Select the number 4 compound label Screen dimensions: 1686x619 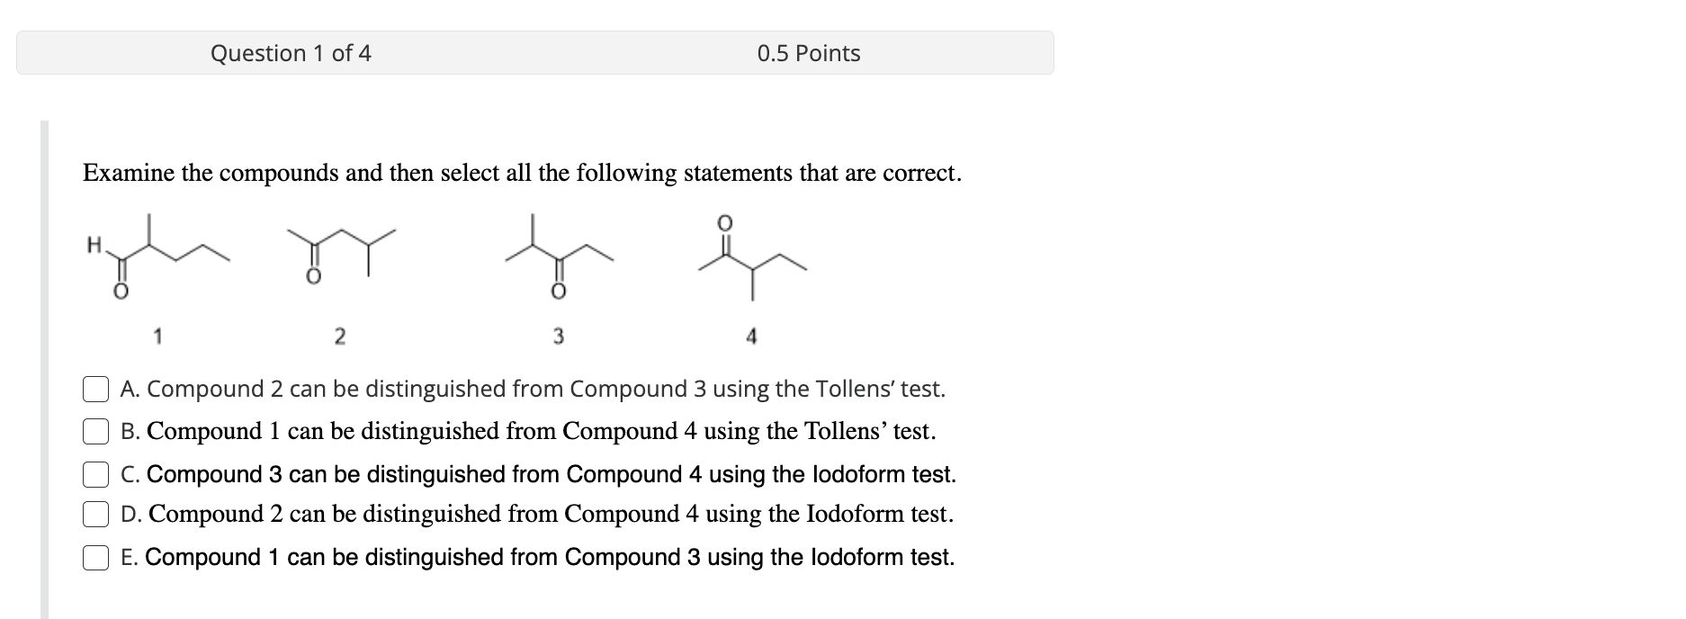752,334
